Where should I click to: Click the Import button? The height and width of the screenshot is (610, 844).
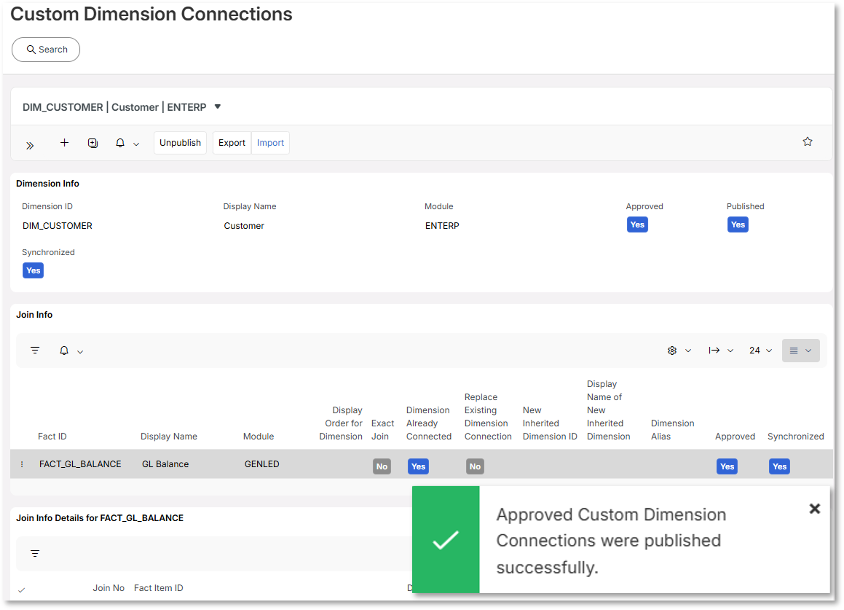click(270, 143)
